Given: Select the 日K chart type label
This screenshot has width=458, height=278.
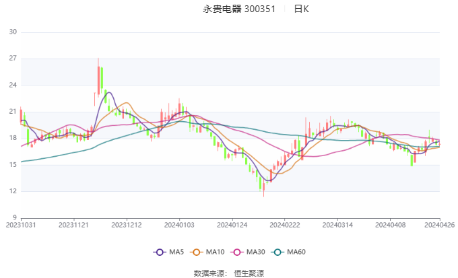Looking at the screenshot, I should pos(301,9).
